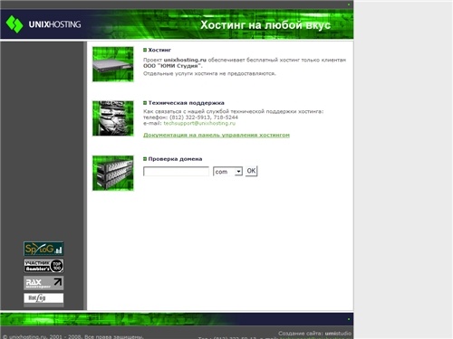Open the techsupport@unixhosting.ru email link
Screen dimensions: 453x339
pos(199,123)
